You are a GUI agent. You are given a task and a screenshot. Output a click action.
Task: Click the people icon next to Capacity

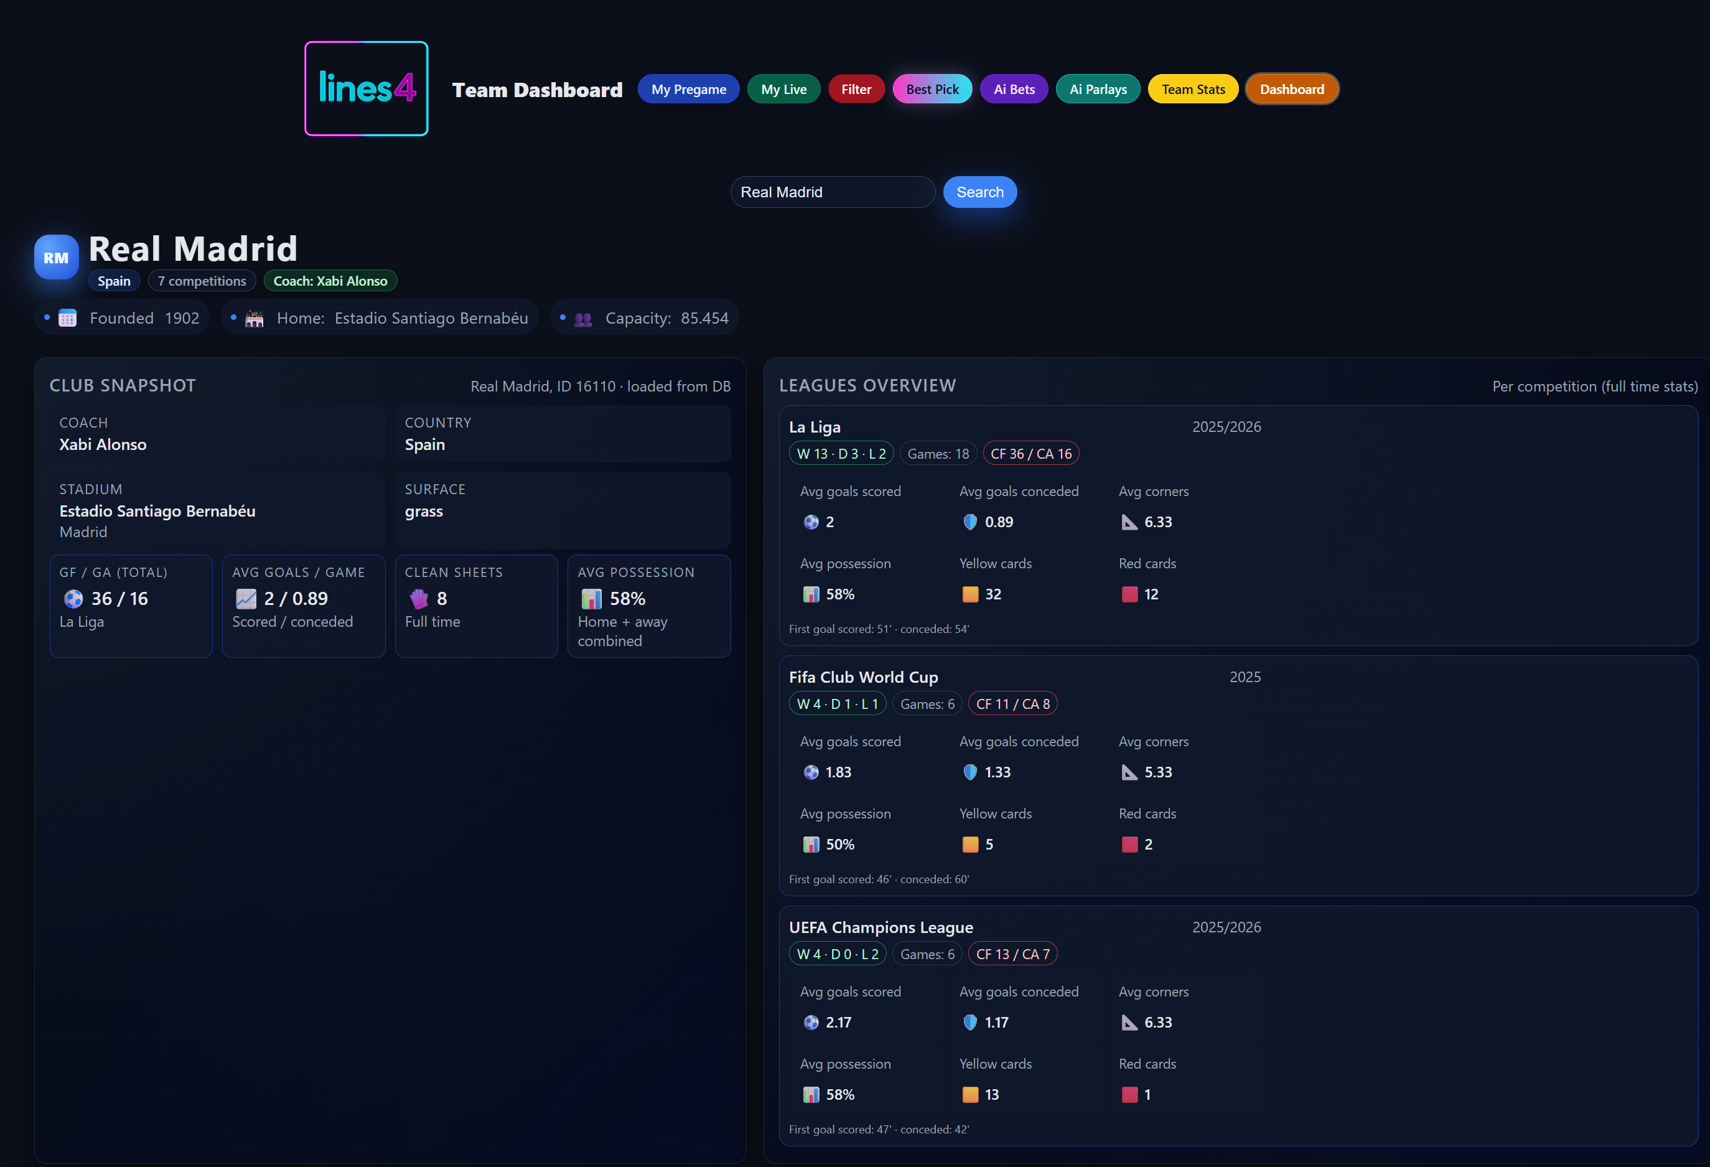[x=582, y=319]
